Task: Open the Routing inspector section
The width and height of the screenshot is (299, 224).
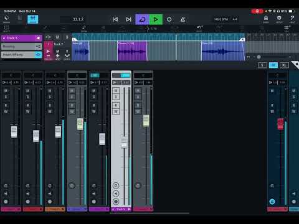Action: click(x=21, y=47)
